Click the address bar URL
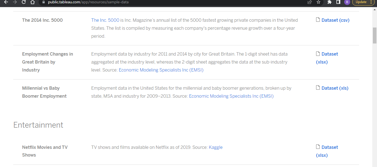This screenshot has width=377, height=167. 88,2
